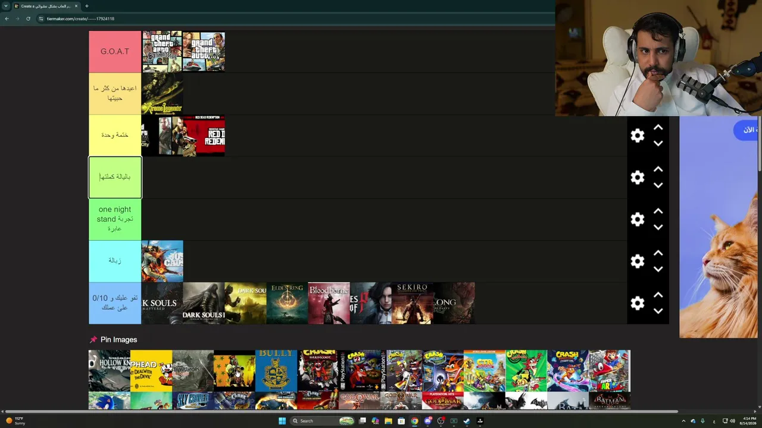Screen dimensions: 762x428
Task: Move the ختمة وحدة tier down
Action: pos(658,143)
